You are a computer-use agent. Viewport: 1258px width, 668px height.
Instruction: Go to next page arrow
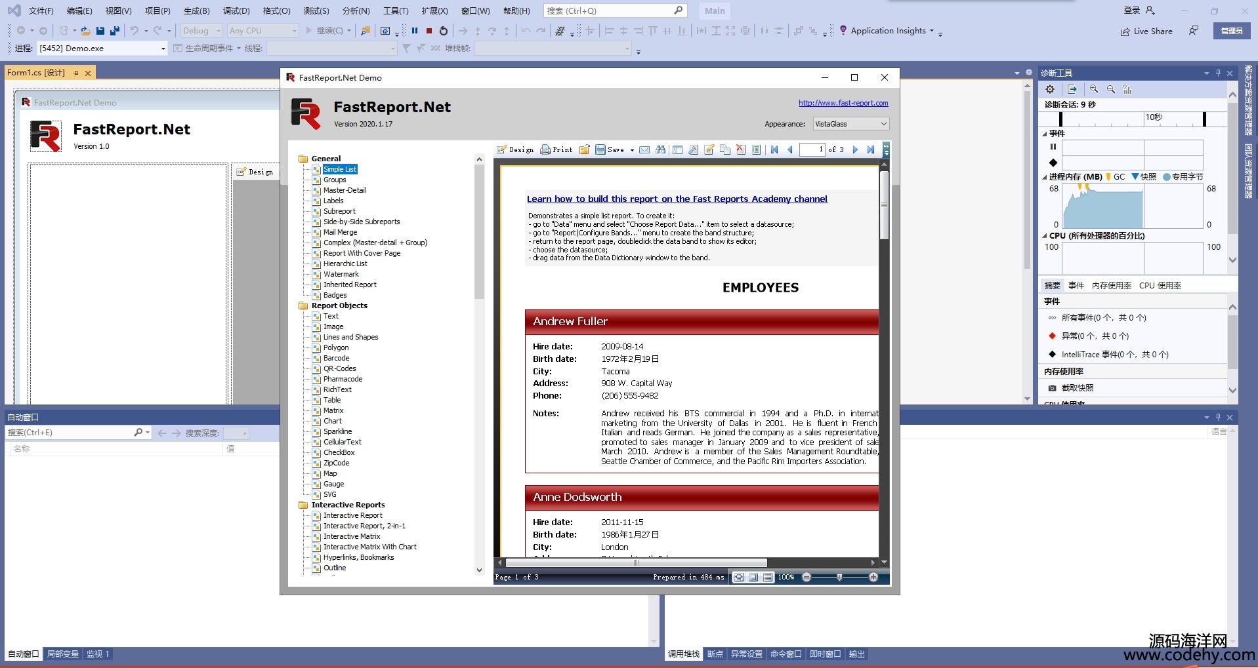pos(855,149)
